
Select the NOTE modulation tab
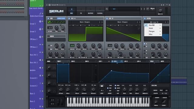(x=162, y=61)
